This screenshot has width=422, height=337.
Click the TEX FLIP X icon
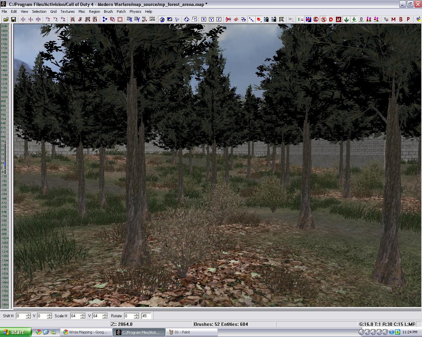pos(129,19)
